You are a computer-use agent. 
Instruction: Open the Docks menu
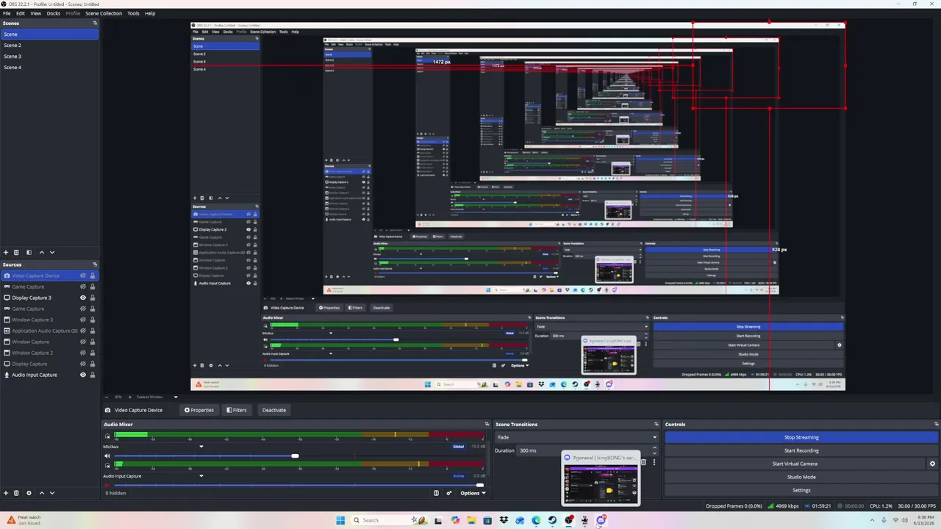pos(54,13)
